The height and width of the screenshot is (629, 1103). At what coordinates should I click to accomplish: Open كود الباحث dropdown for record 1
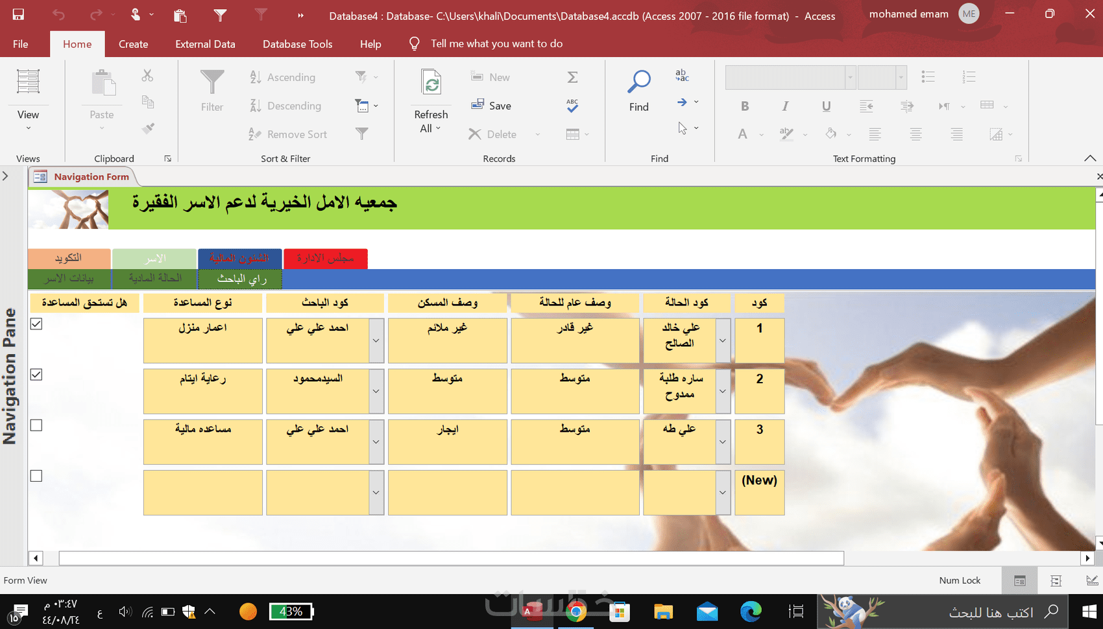[x=376, y=340]
